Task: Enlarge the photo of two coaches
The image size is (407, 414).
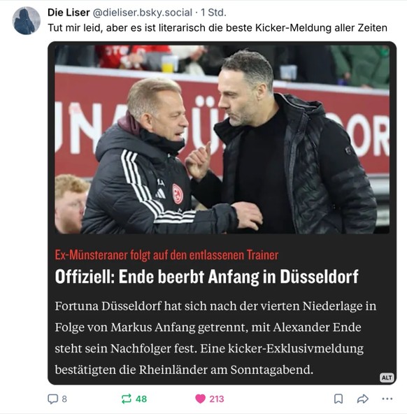Action: 222,139
